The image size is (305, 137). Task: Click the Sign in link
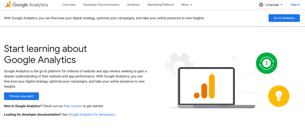tap(295, 5)
